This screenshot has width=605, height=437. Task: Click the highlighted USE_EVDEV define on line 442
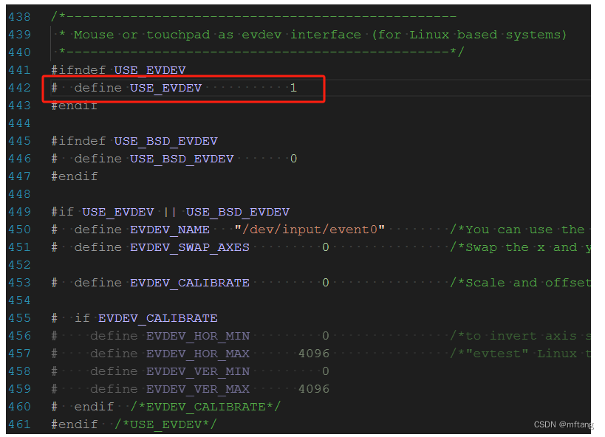(x=165, y=87)
